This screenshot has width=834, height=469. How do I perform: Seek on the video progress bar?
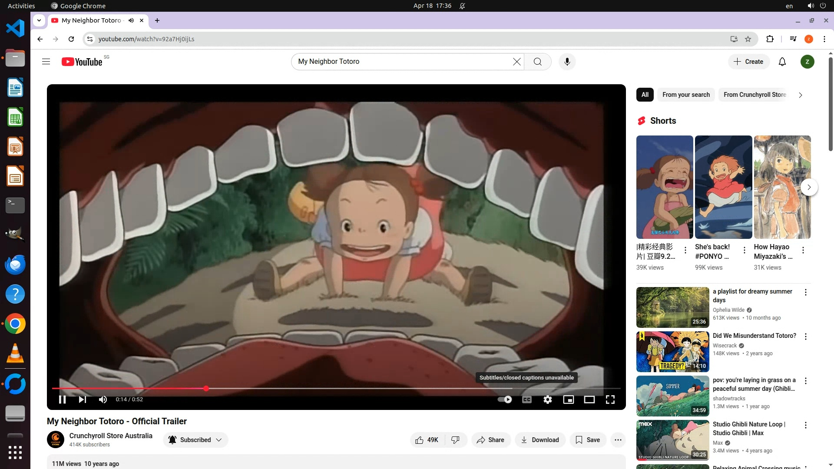347,388
